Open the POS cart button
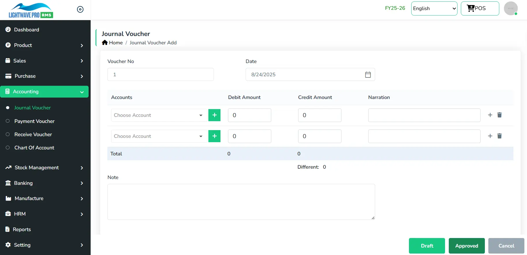 [x=480, y=8]
